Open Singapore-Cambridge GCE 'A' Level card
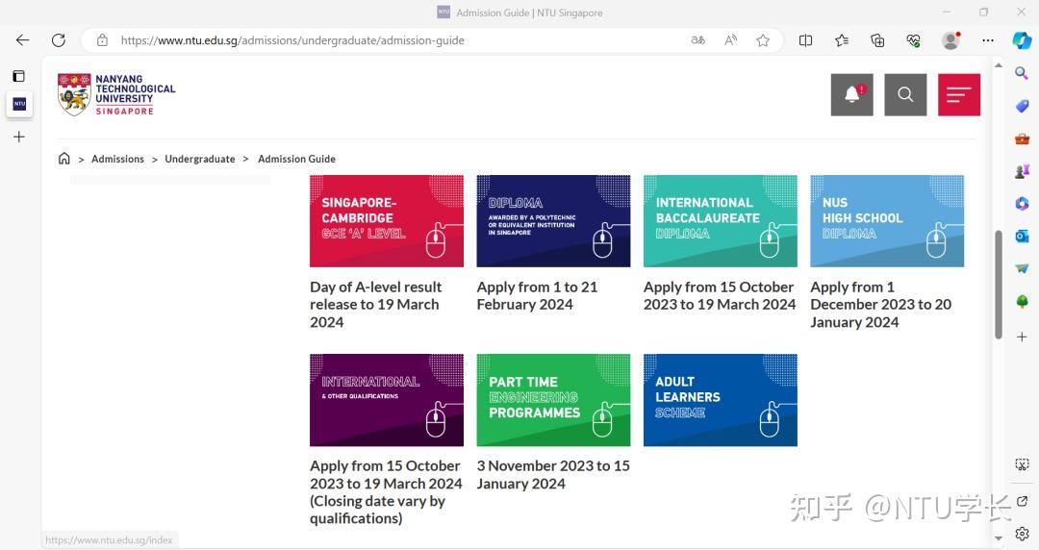This screenshot has height=550, width=1039. (x=386, y=221)
